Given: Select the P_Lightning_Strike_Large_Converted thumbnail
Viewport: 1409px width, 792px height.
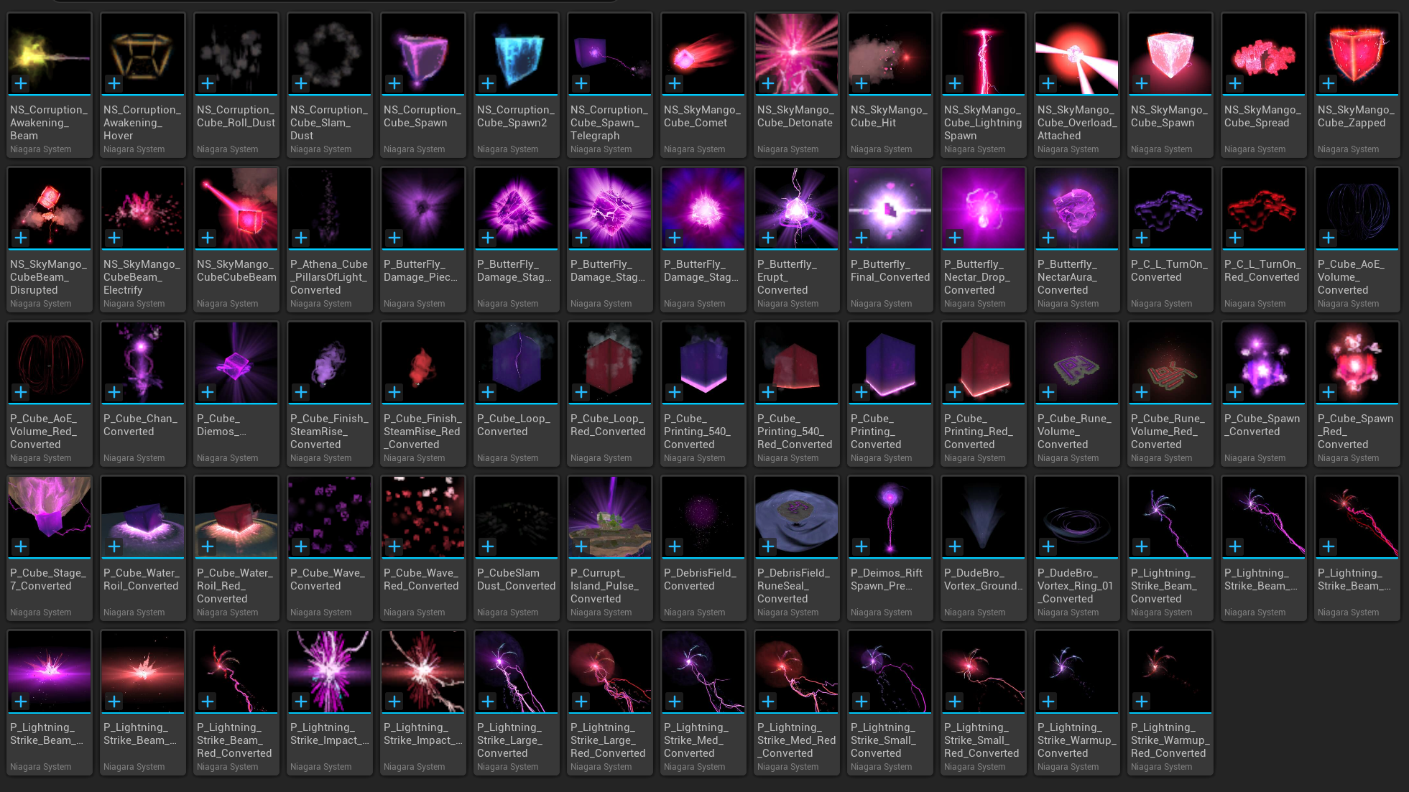Looking at the screenshot, I should [x=517, y=671].
